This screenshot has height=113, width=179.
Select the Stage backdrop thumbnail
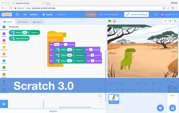pyautogui.click(x=172, y=89)
